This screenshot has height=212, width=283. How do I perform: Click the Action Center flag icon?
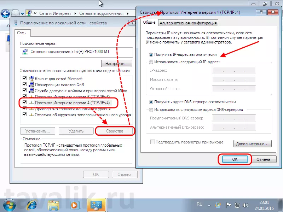[228, 205]
